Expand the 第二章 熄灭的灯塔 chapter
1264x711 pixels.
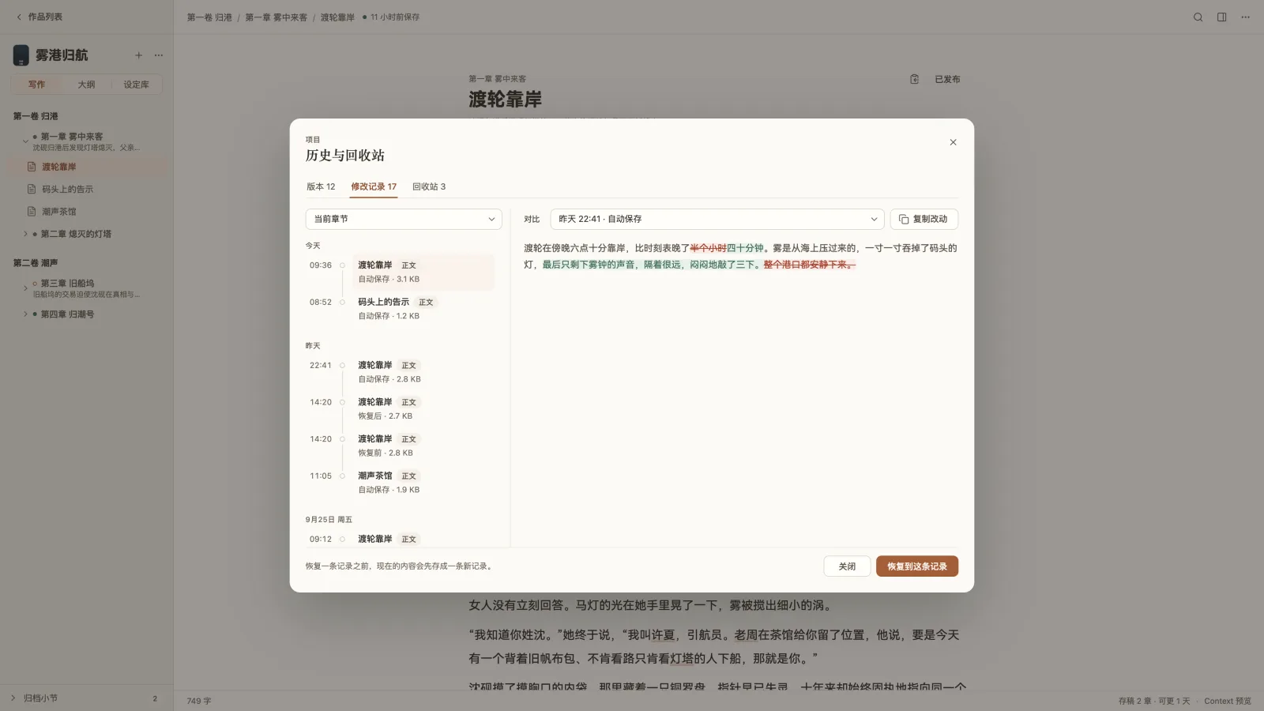[25, 234]
